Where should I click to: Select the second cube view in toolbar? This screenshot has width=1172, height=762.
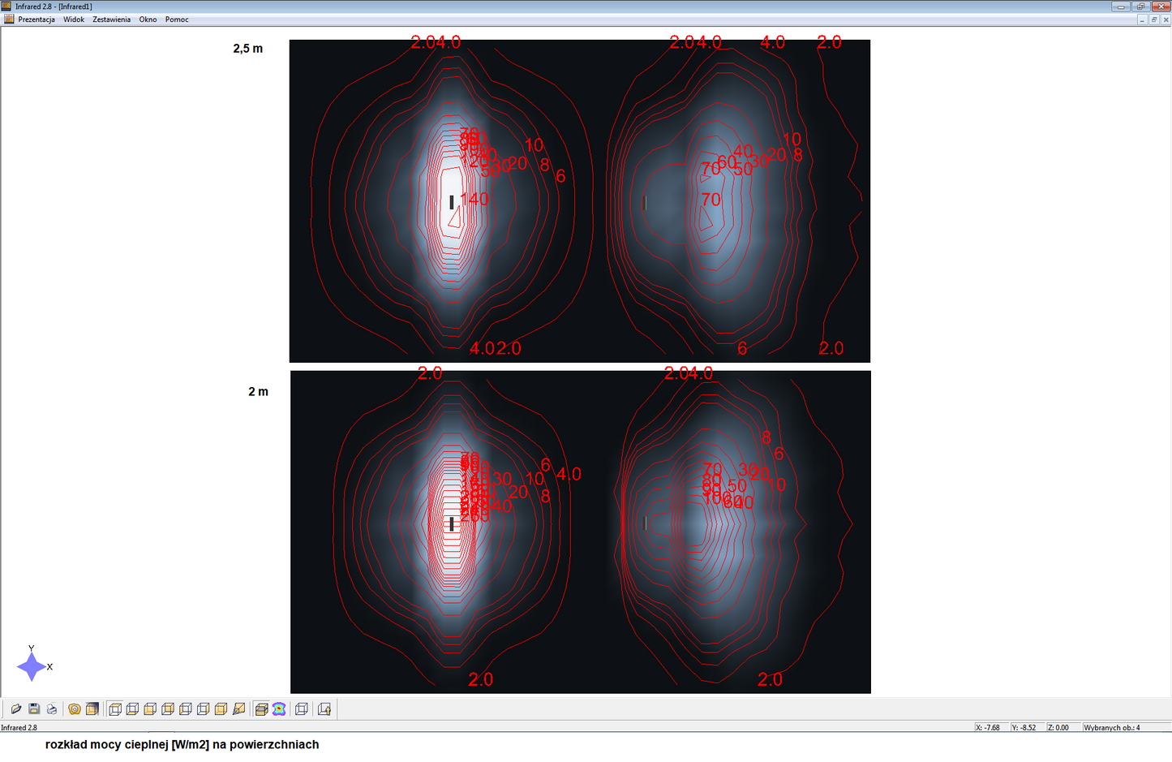pyautogui.click(x=133, y=709)
